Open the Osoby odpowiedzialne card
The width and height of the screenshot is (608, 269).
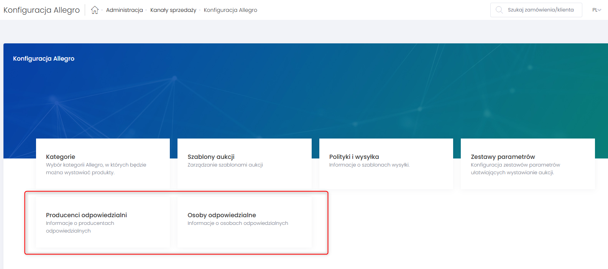(x=245, y=222)
